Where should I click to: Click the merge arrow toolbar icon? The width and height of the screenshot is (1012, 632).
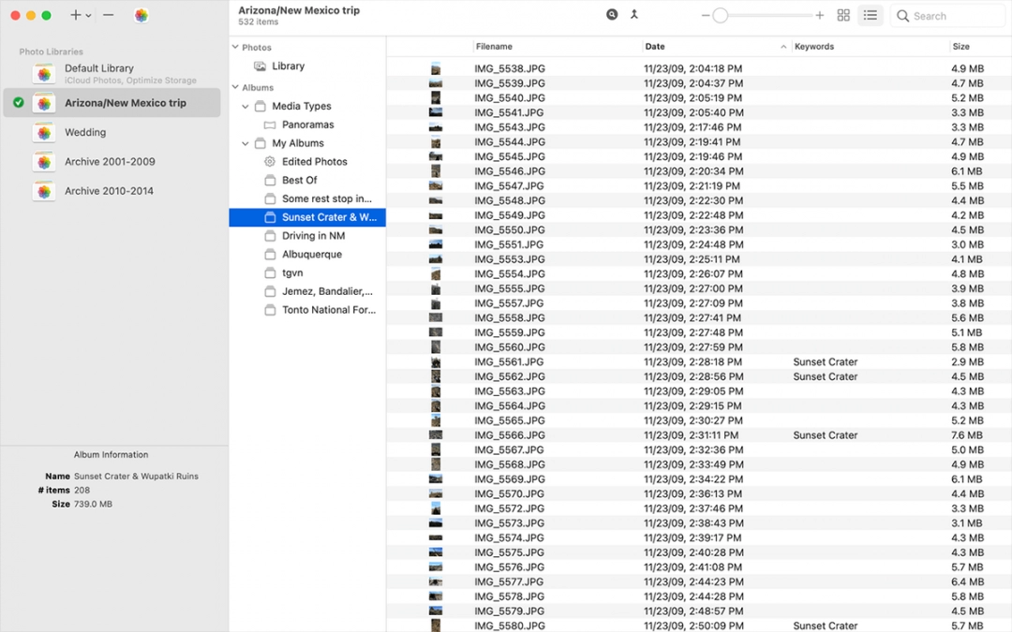634,15
